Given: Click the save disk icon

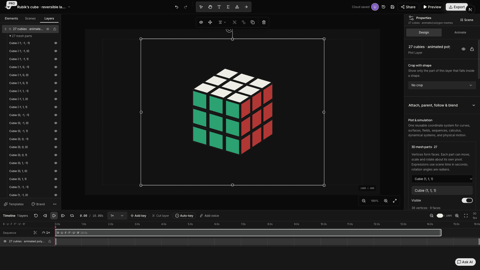Looking at the screenshot, I should tap(392, 7).
